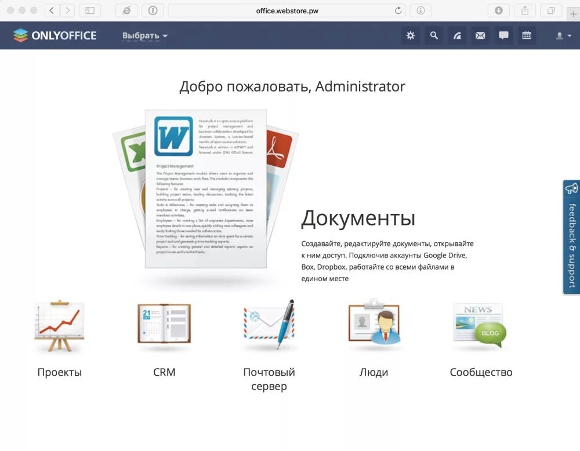Screen dimensions: 580x451
Task: Click the Сообщество label link
Action: (x=481, y=372)
